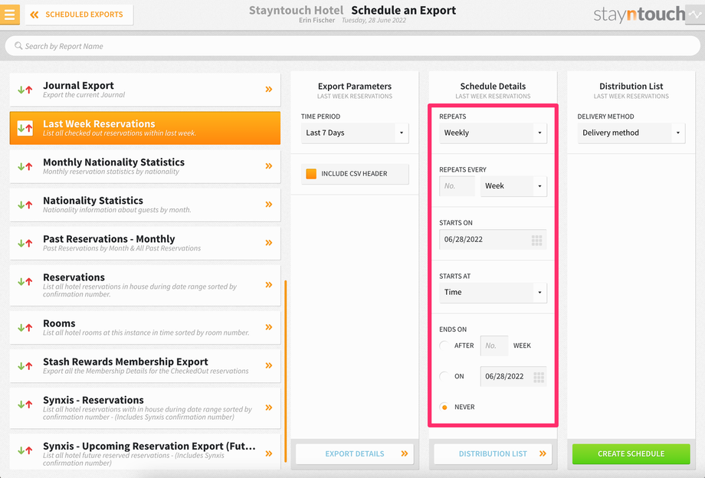Click the stayntouch logo

(639, 15)
